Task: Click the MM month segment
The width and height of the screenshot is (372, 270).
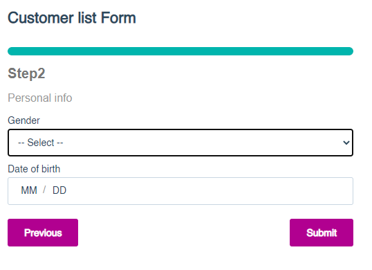Action: [29, 190]
